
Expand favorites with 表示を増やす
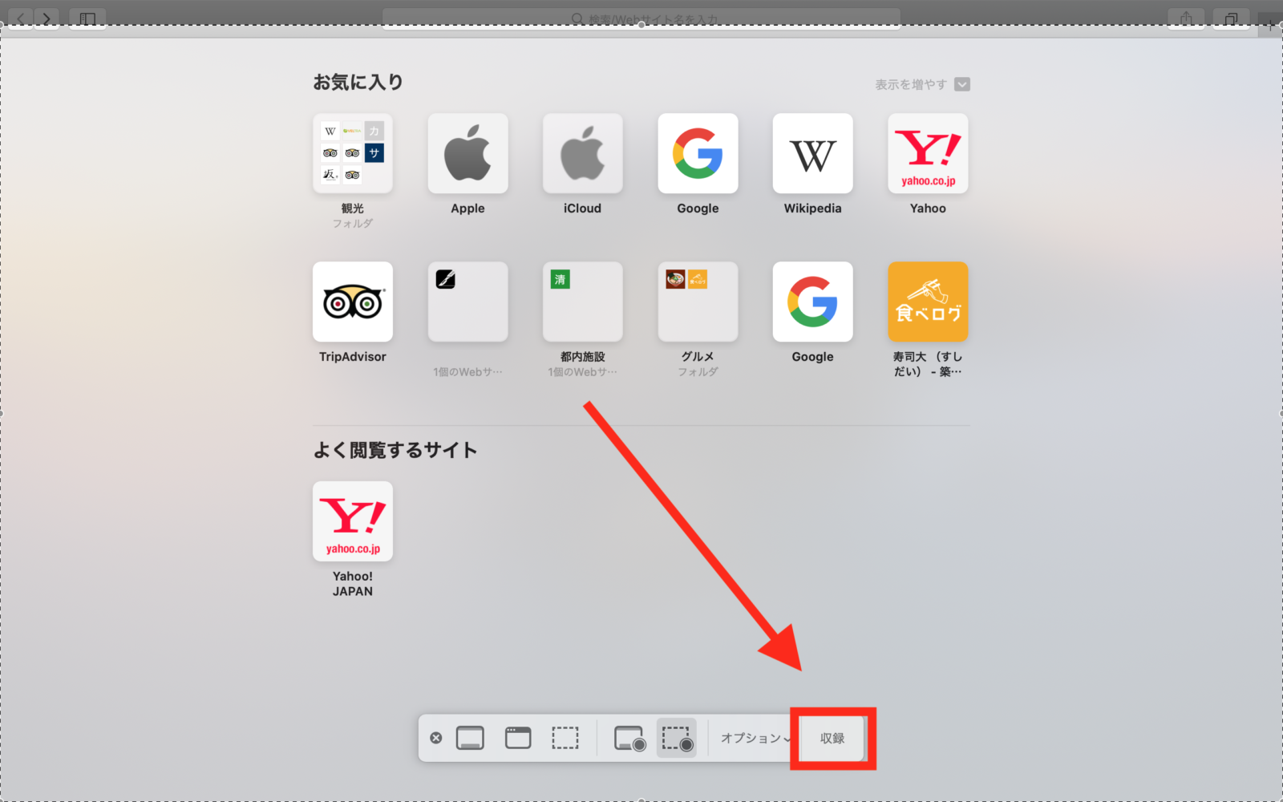pyautogui.click(x=922, y=84)
